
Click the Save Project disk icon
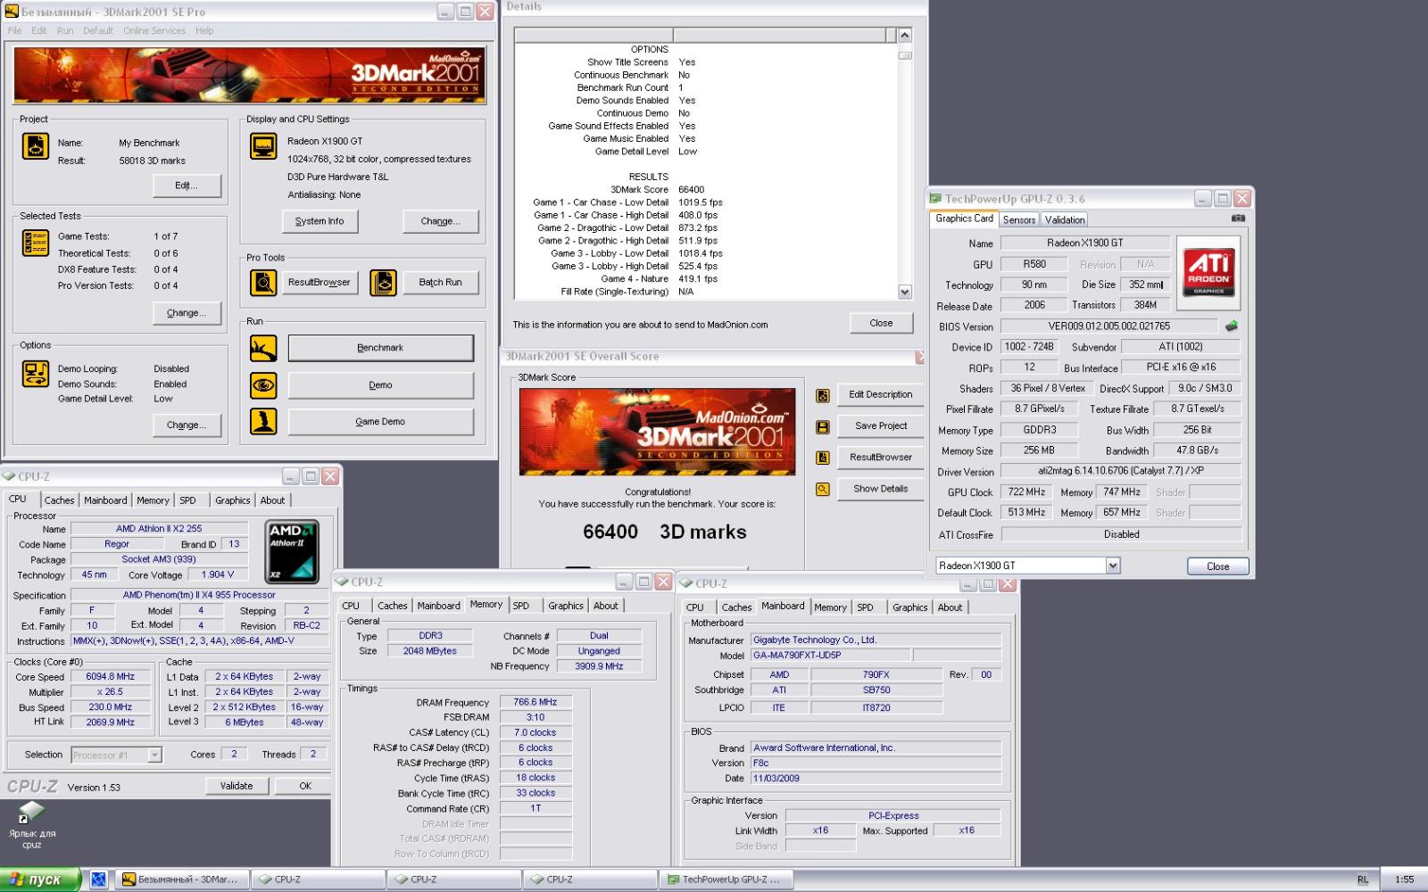(823, 427)
